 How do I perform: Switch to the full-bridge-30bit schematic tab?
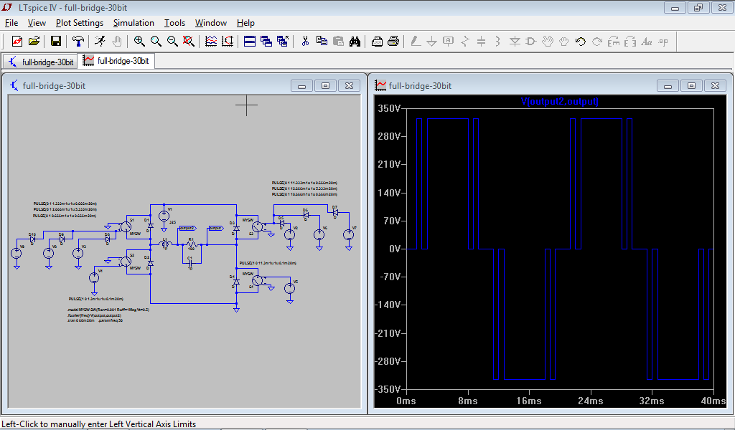[40, 62]
